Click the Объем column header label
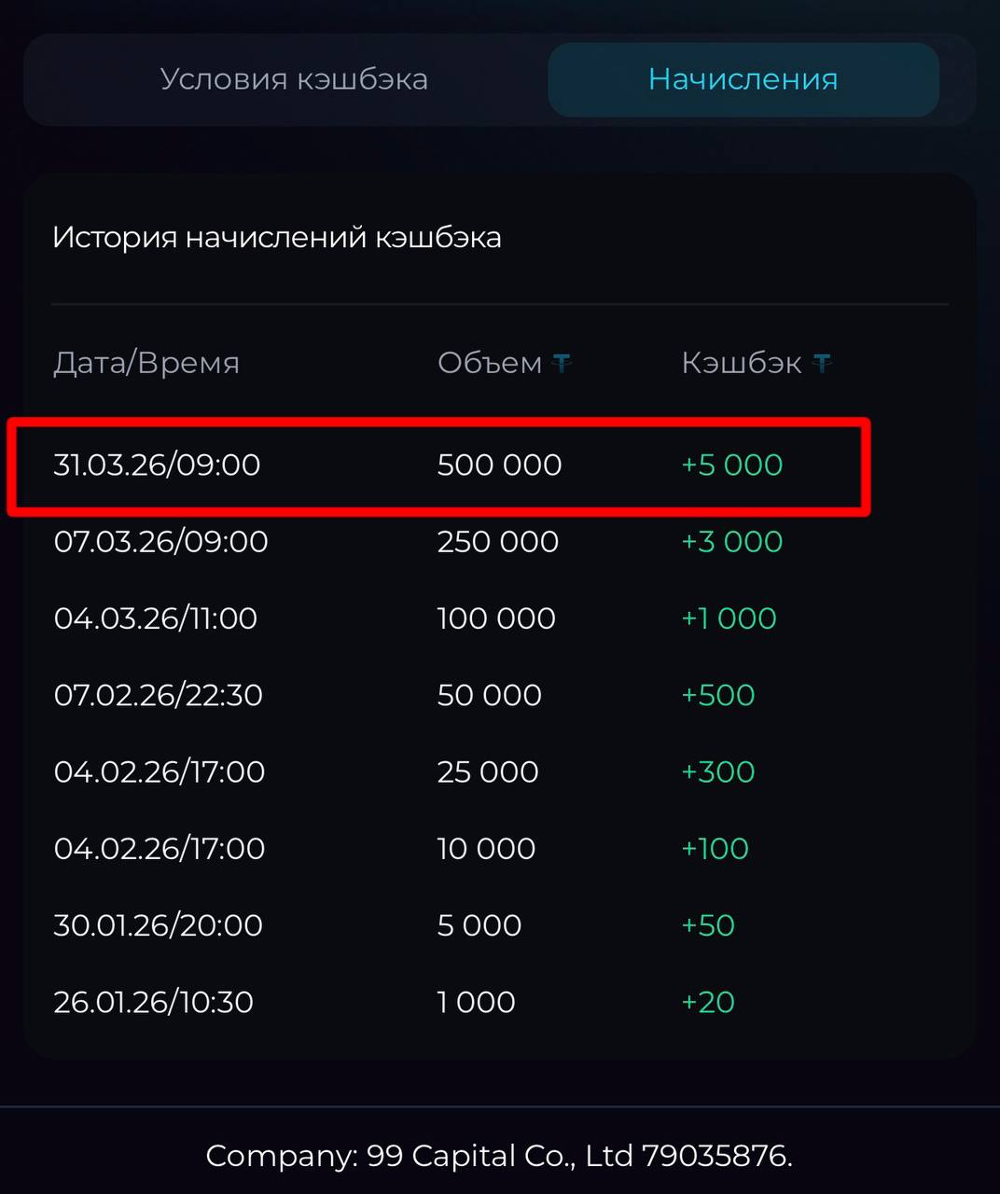This screenshot has width=1000, height=1194. 489,363
